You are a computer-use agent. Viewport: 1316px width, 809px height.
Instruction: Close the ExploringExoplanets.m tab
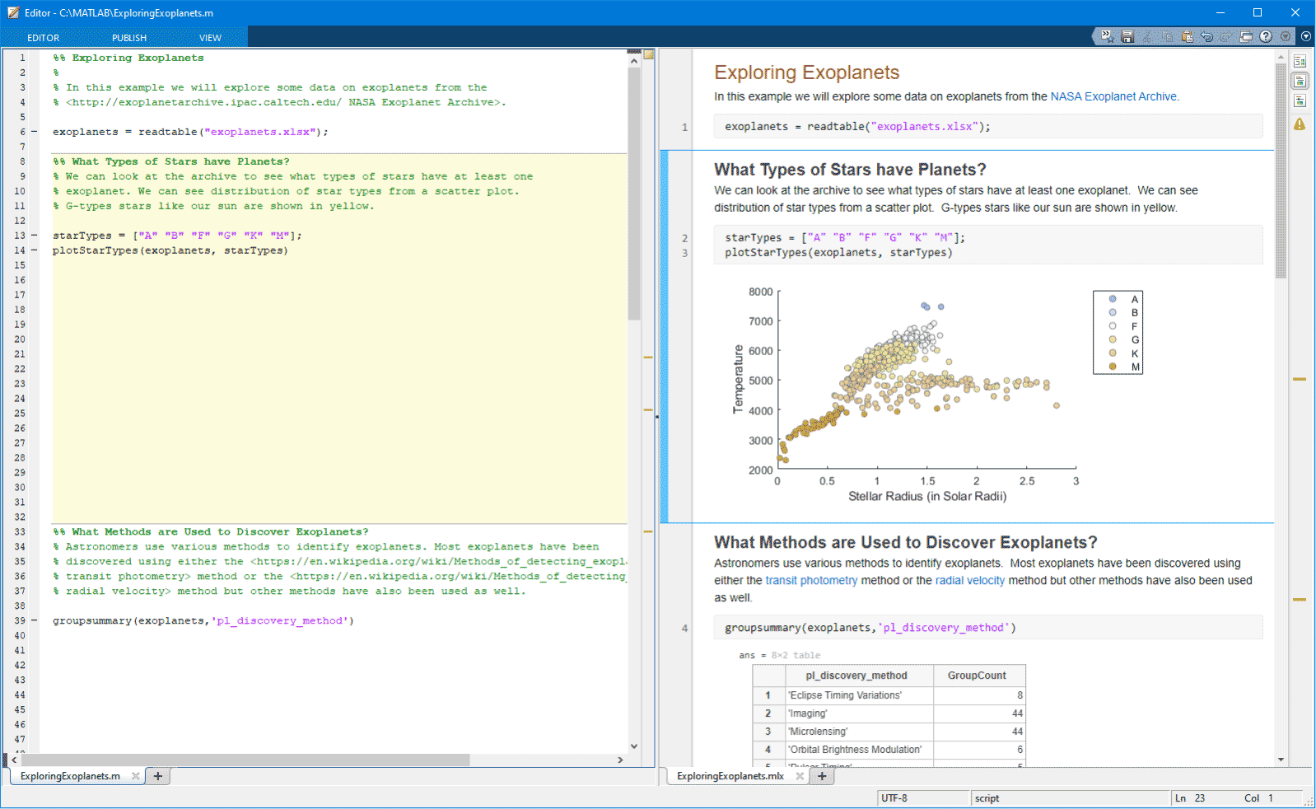click(136, 776)
